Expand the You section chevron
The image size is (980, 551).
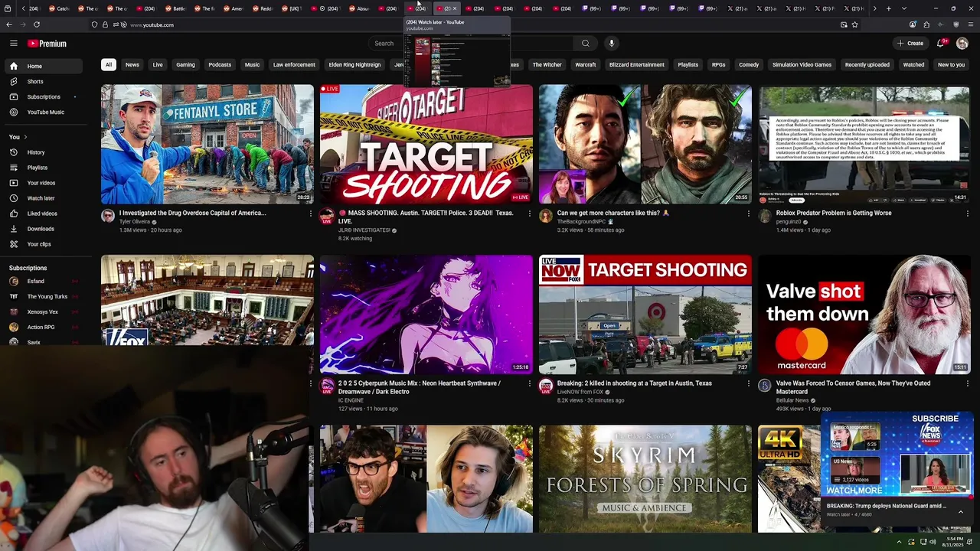coord(25,137)
